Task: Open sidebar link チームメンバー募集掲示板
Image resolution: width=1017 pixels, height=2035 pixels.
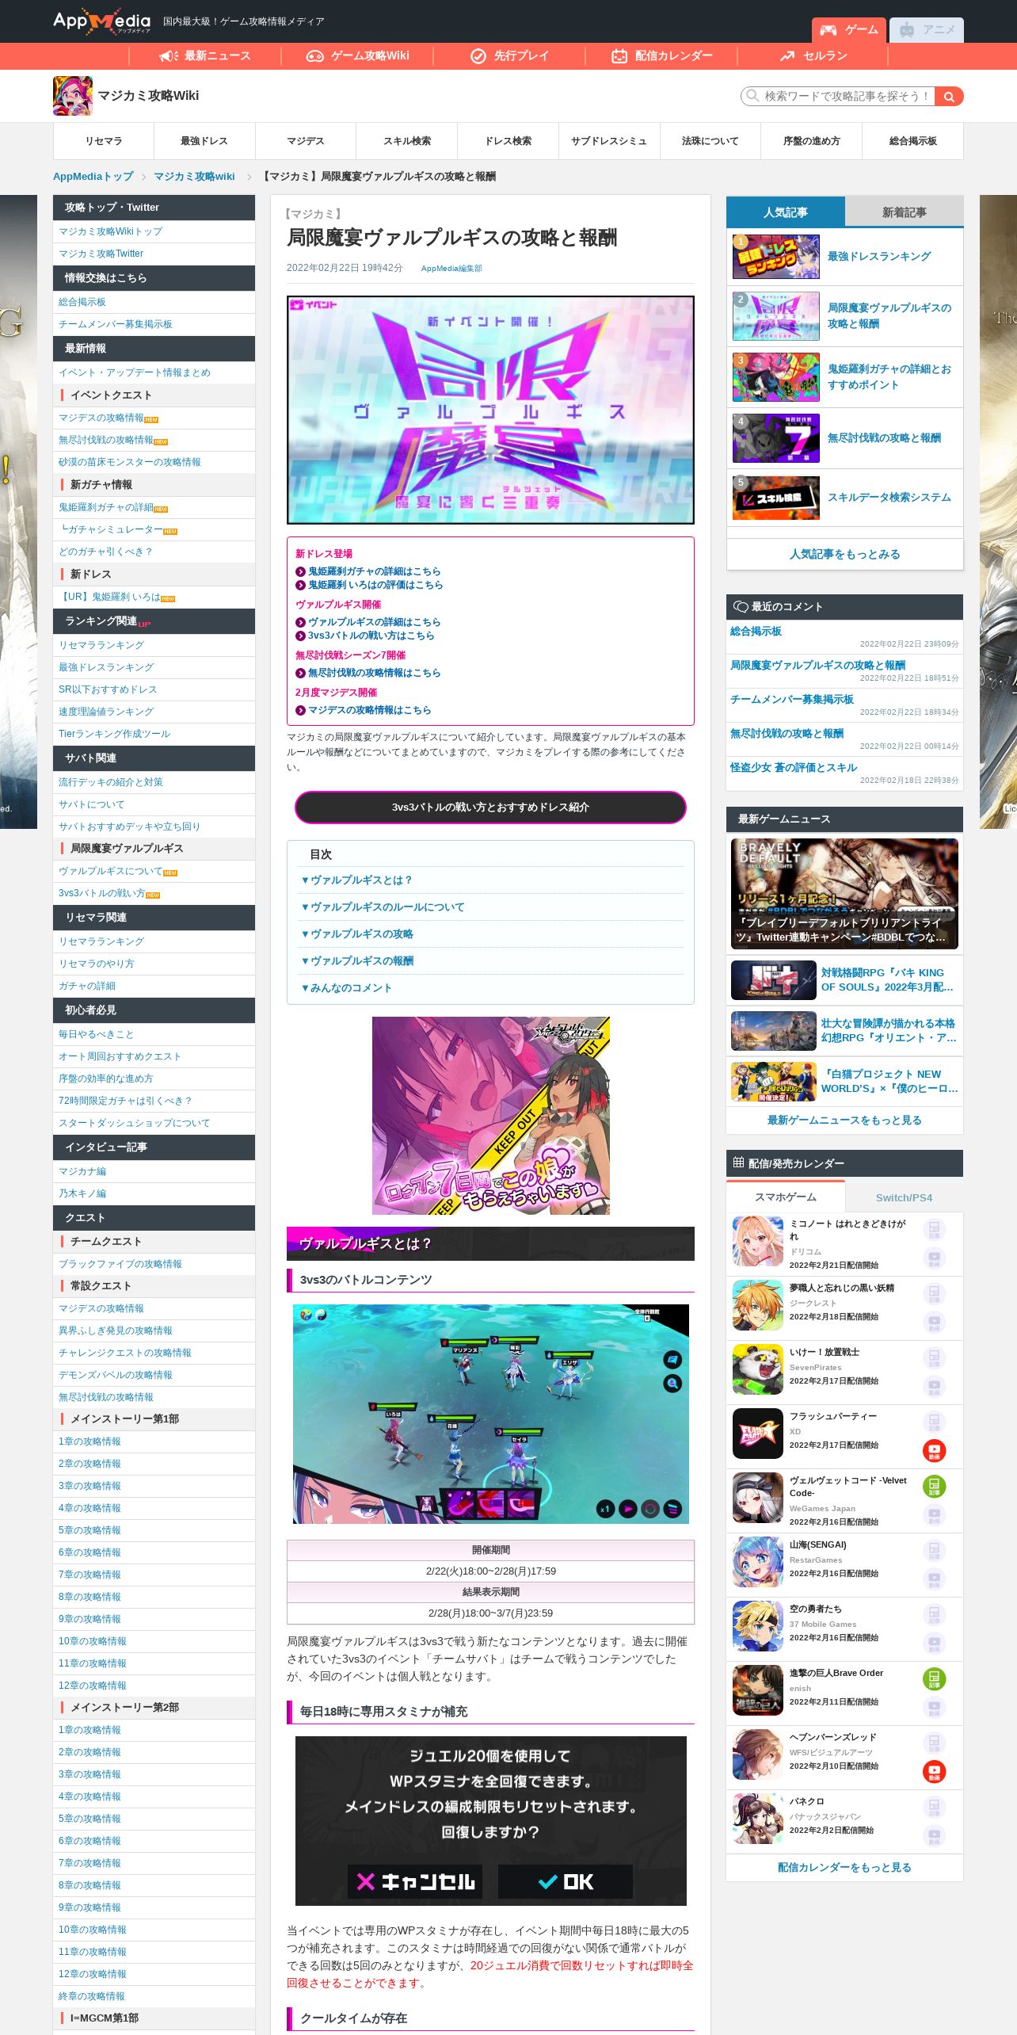Action: [116, 324]
